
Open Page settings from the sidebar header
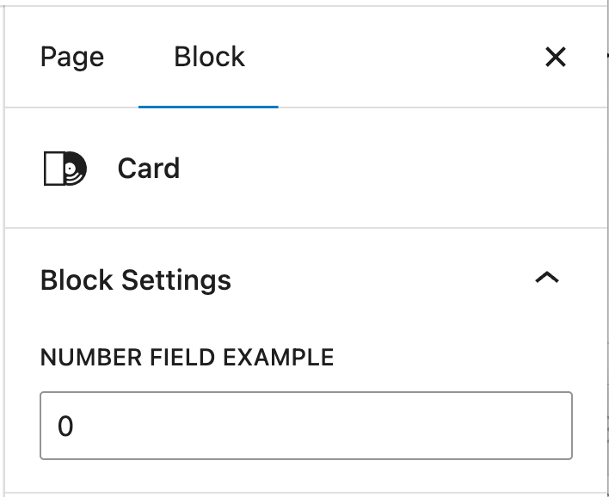72,58
